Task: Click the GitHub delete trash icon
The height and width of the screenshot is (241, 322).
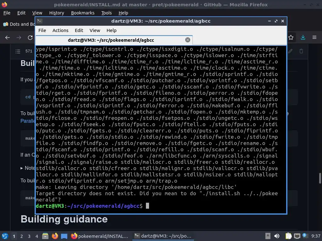Action: [301, 51]
